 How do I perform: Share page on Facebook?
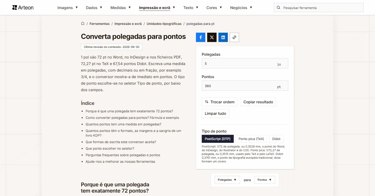201,37
